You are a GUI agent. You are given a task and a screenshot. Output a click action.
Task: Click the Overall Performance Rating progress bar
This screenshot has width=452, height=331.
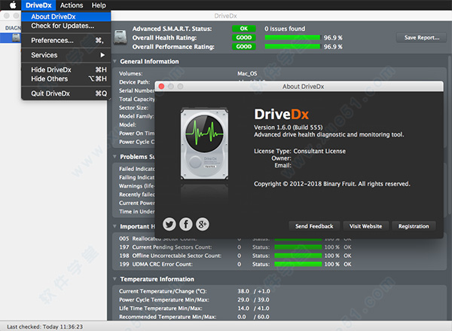click(292, 47)
